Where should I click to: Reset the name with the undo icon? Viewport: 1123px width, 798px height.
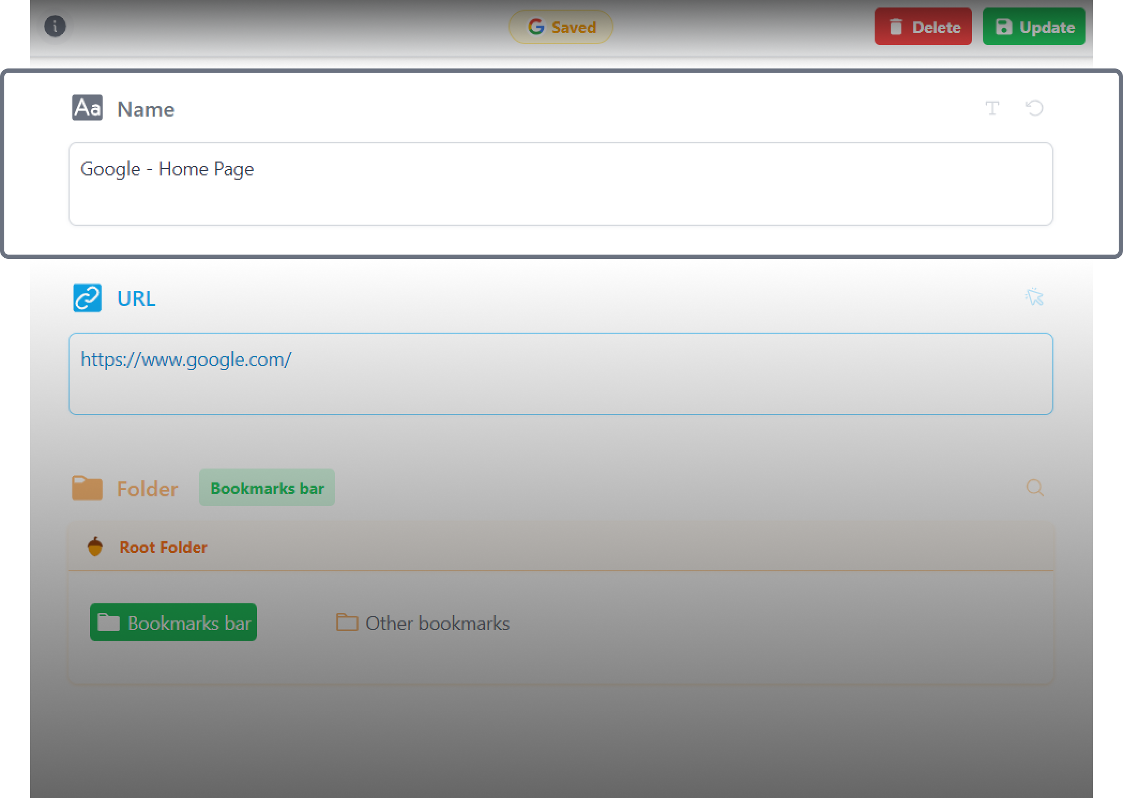pos(1034,108)
